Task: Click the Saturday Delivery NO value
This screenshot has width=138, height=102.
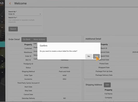Action: click(x=65, y=98)
